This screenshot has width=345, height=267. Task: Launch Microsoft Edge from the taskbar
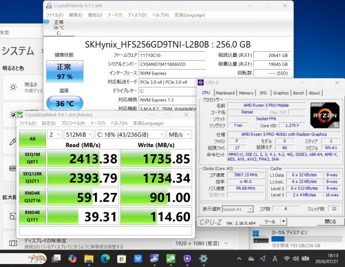coord(105,259)
